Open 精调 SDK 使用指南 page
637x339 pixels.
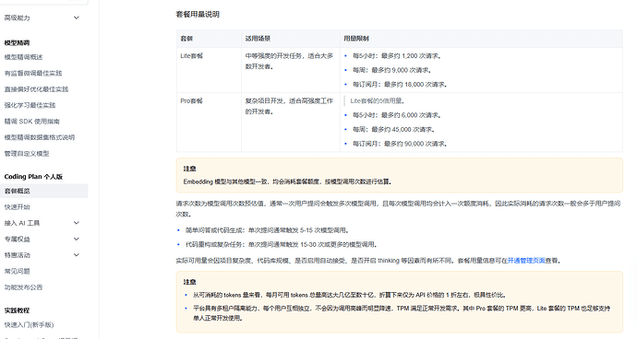[x=32, y=122]
